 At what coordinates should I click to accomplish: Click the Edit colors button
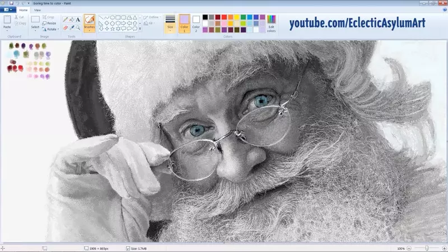click(x=271, y=24)
